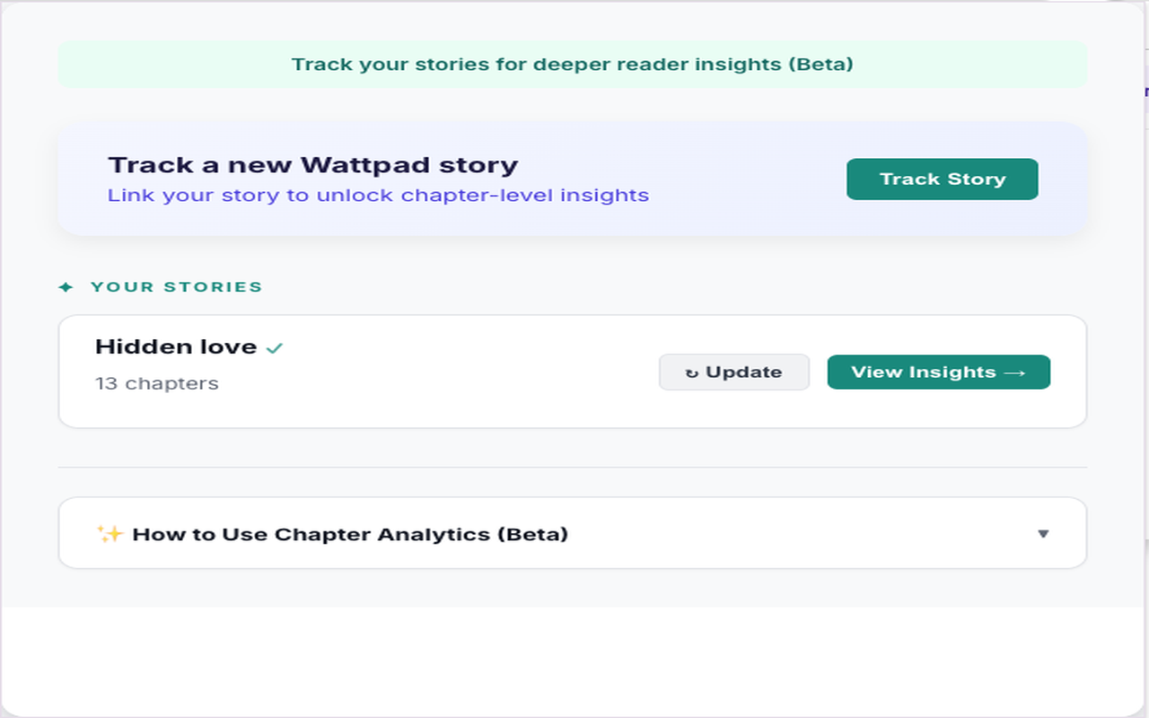Click the Track your stories beta banner
1149x718 pixels.
[x=572, y=65]
